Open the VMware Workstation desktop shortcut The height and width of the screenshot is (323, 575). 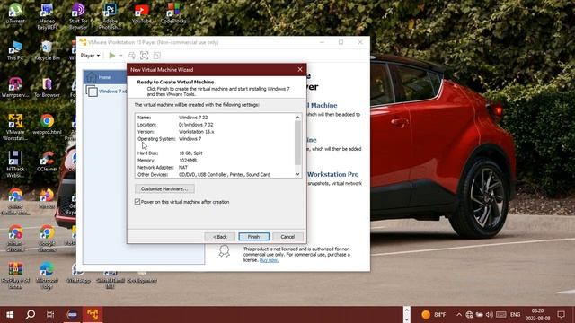(15, 127)
